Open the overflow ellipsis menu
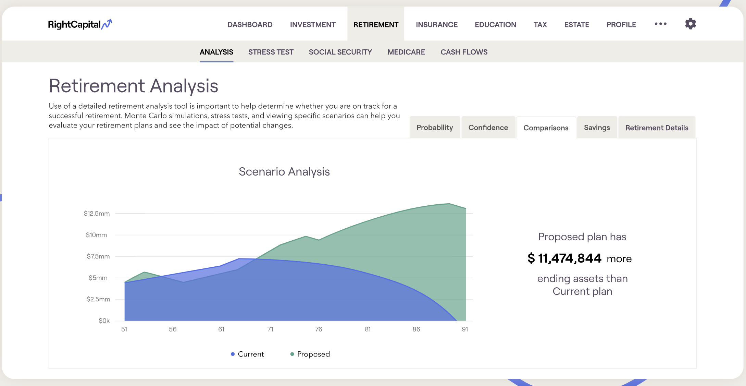The width and height of the screenshot is (746, 386). [x=660, y=24]
